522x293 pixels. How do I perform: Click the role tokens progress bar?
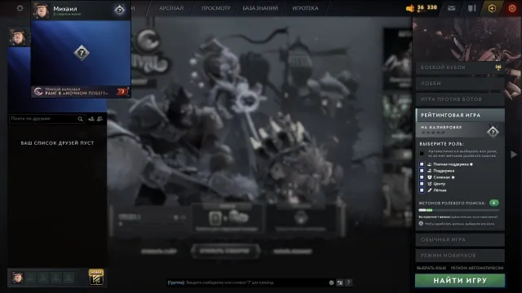(459, 210)
